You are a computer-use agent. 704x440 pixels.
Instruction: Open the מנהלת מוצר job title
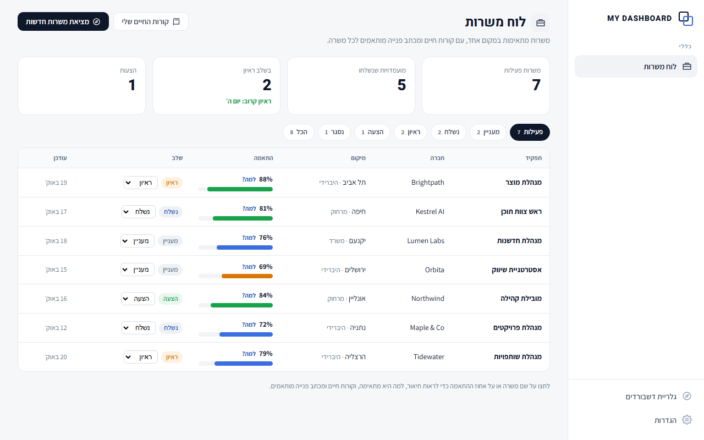(x=524, y=183)
